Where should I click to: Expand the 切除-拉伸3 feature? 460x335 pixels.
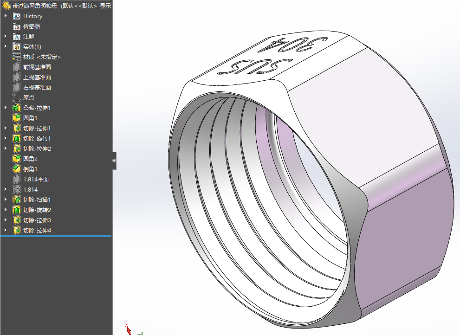[5, 220]
